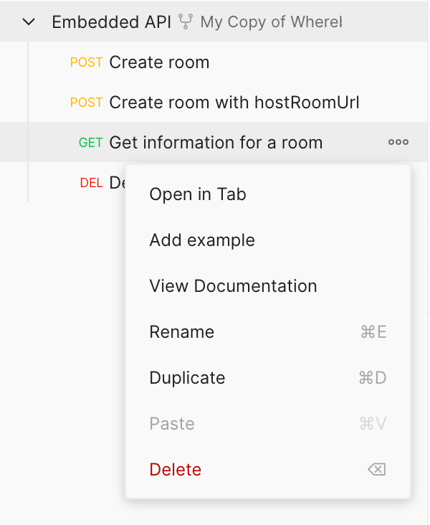The width and height of the screenshot is (430, 525).
Task: Choose Open in Tab from context menu
Action: coord(268,194)
